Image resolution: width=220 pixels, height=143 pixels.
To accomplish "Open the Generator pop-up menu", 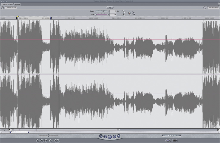I will pos(175,140).
